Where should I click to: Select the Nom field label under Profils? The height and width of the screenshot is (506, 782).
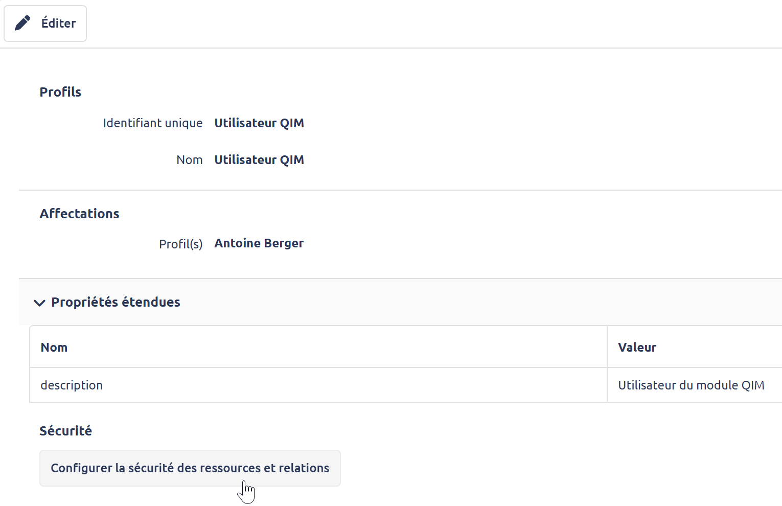(190, 159)
